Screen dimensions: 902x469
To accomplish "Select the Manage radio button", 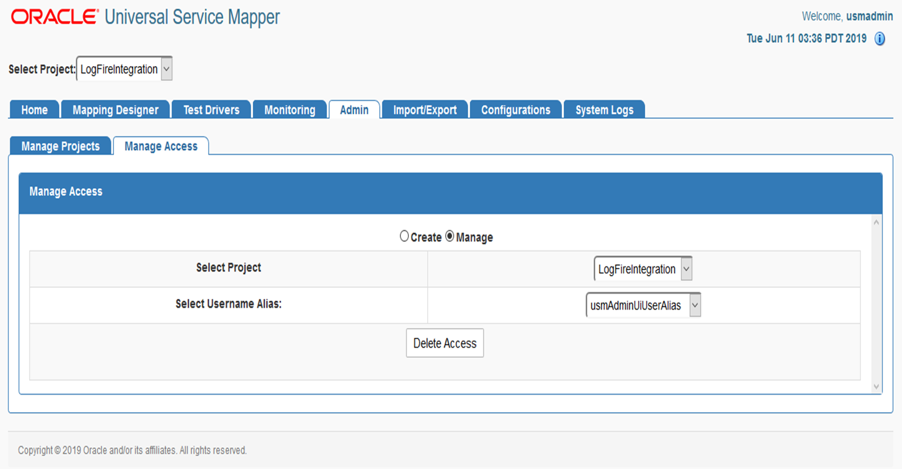I will pos(450,236).
